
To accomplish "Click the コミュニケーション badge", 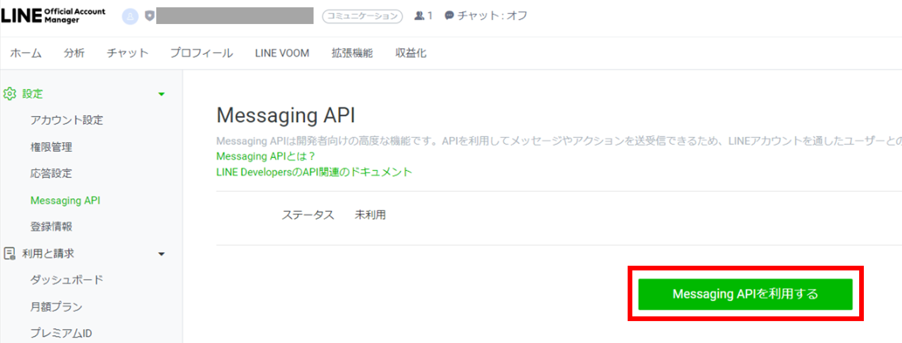I will click(362, 16).
